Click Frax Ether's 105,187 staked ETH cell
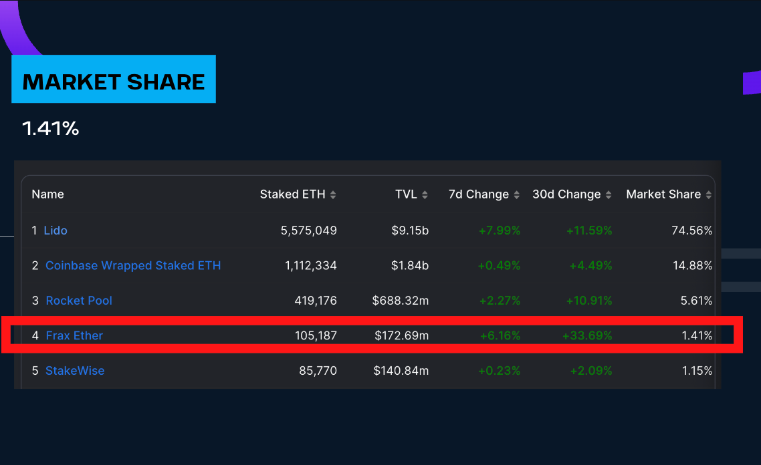Viewport: 761px width, 465px height. [316, 335]
